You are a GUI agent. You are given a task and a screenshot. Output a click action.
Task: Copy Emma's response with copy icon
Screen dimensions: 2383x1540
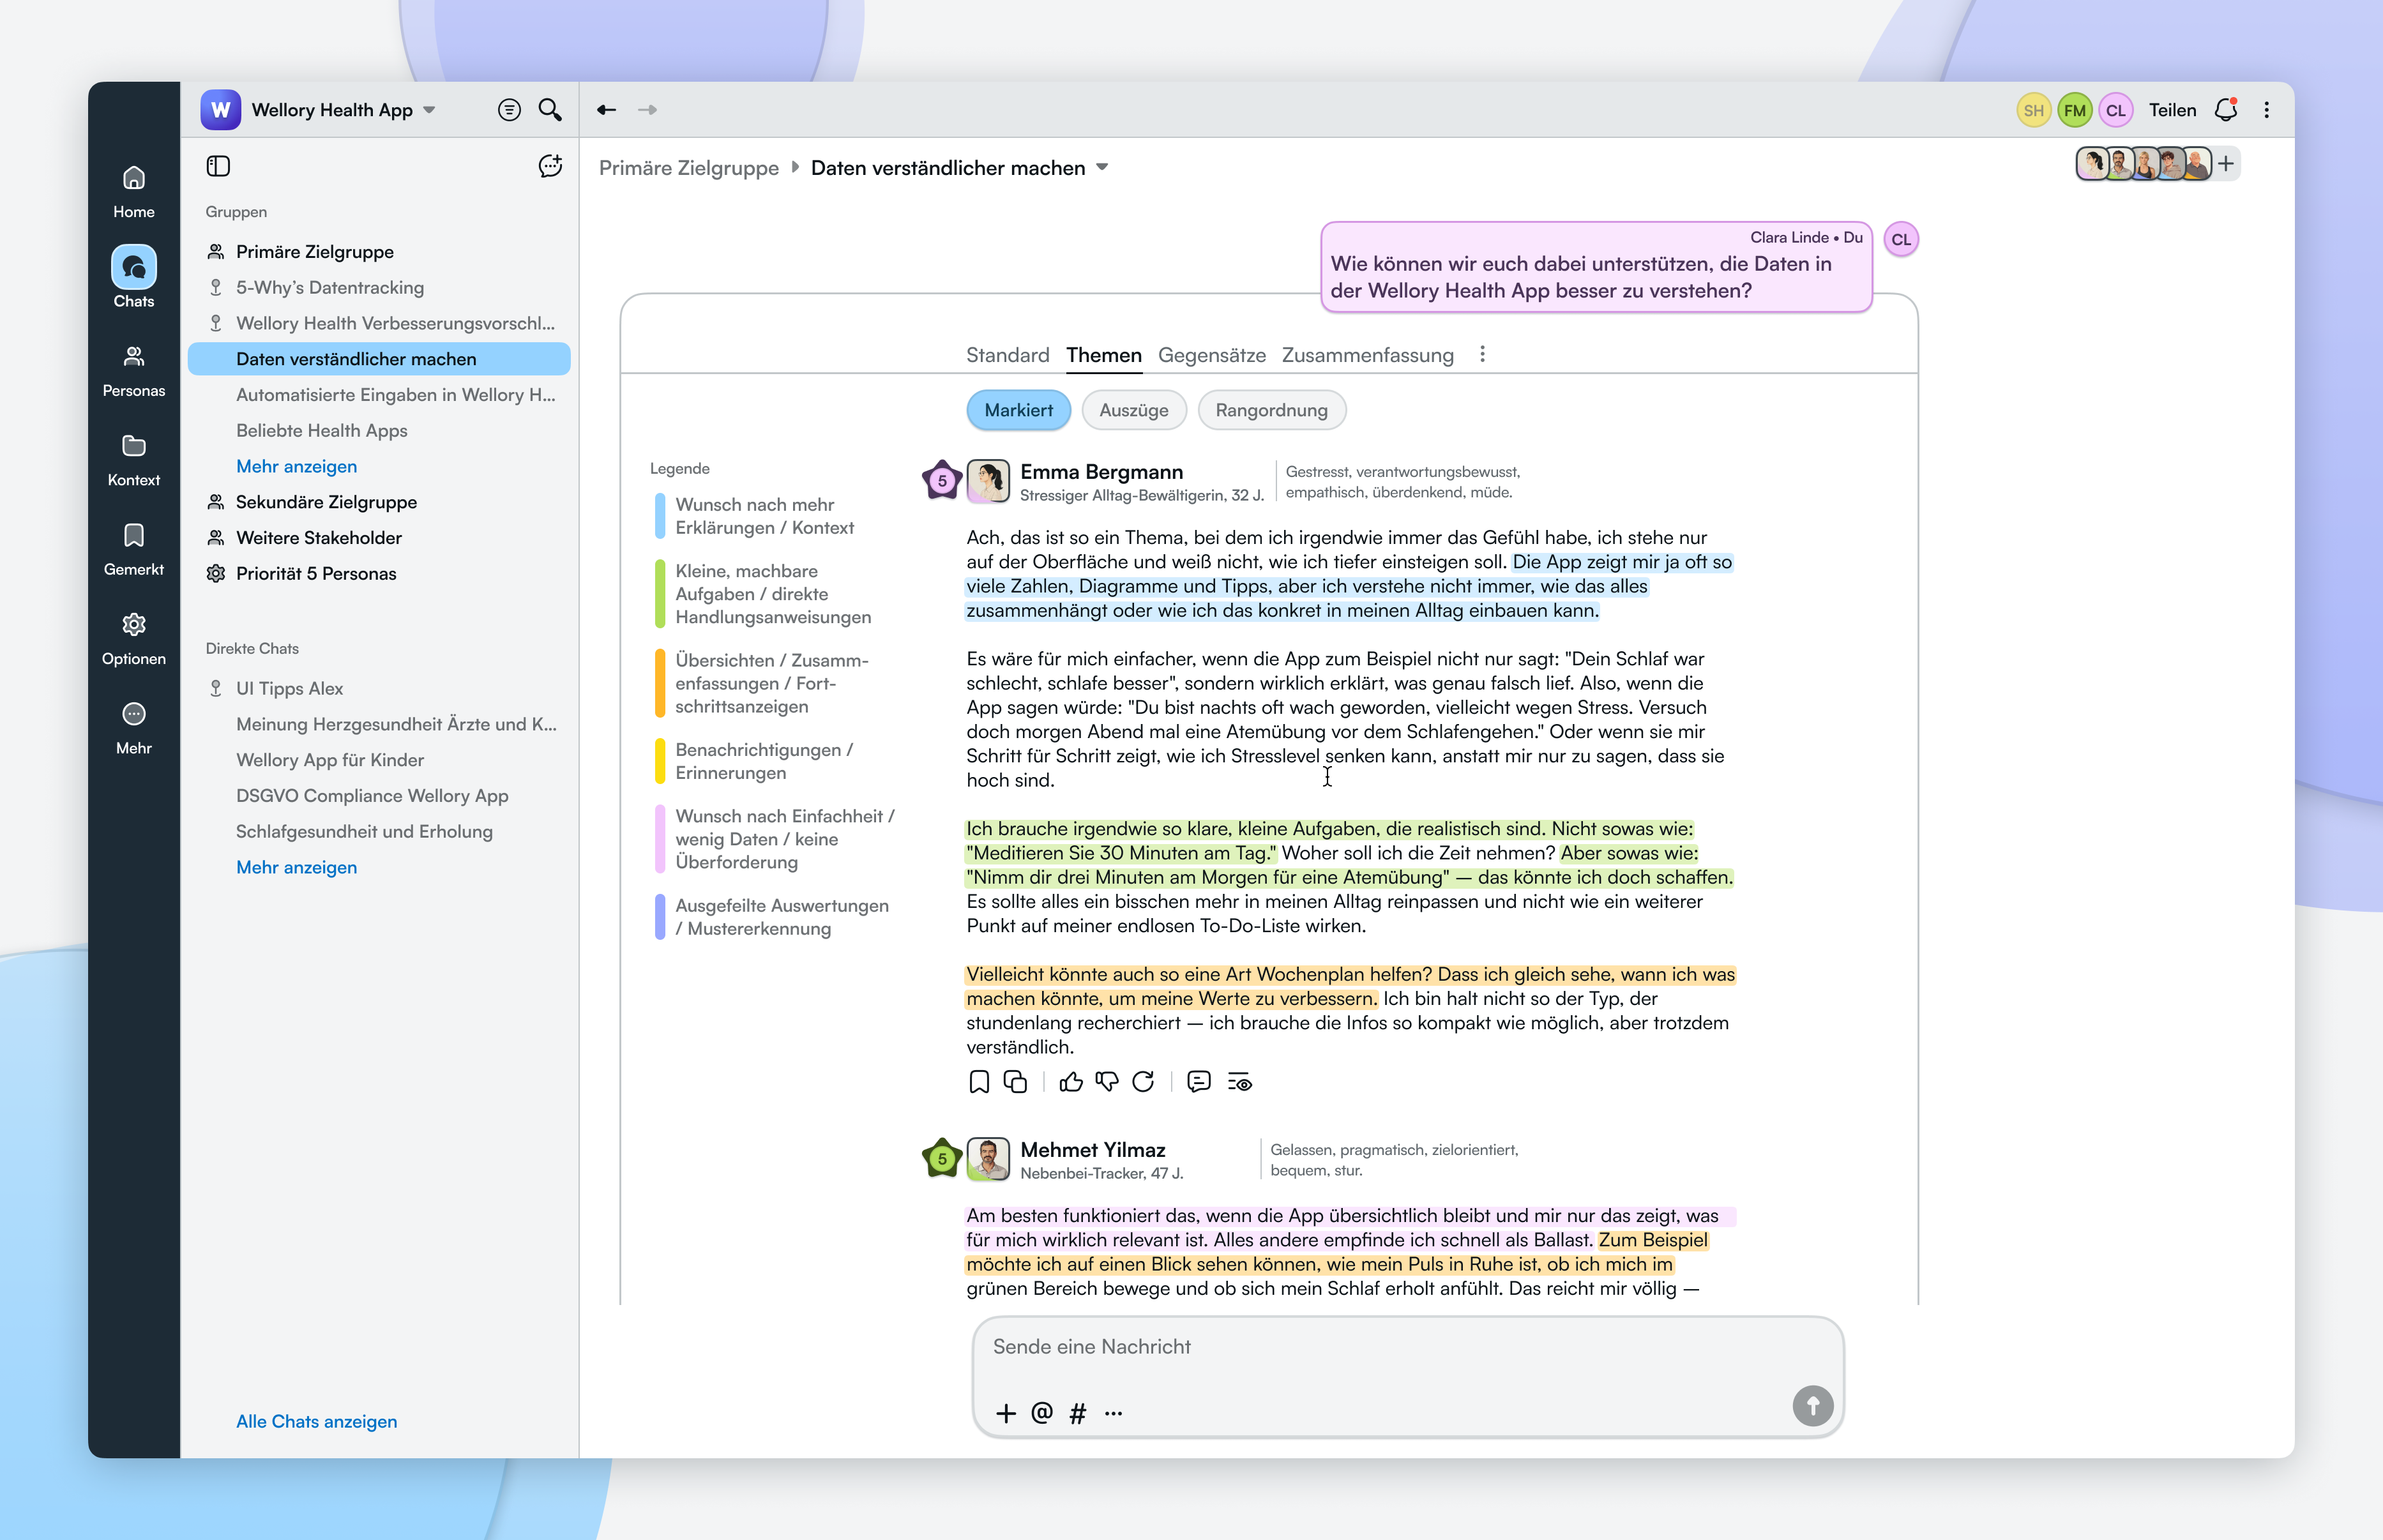point(1015,1082)
